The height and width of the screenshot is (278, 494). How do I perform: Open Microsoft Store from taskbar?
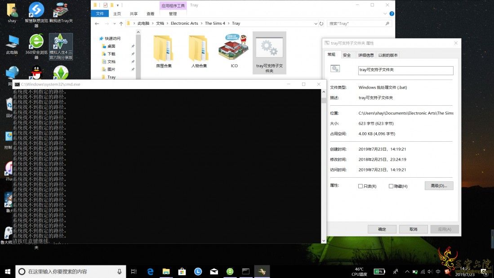(x=182, y=271)
